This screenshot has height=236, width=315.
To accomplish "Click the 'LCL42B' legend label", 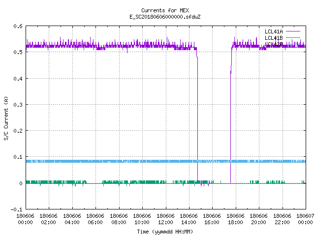I will pos(274,44).
